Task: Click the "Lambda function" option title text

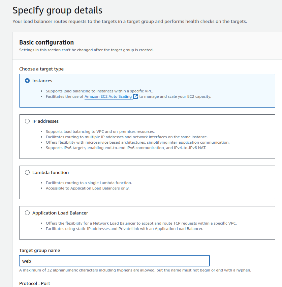Action: tap(51, 173)
